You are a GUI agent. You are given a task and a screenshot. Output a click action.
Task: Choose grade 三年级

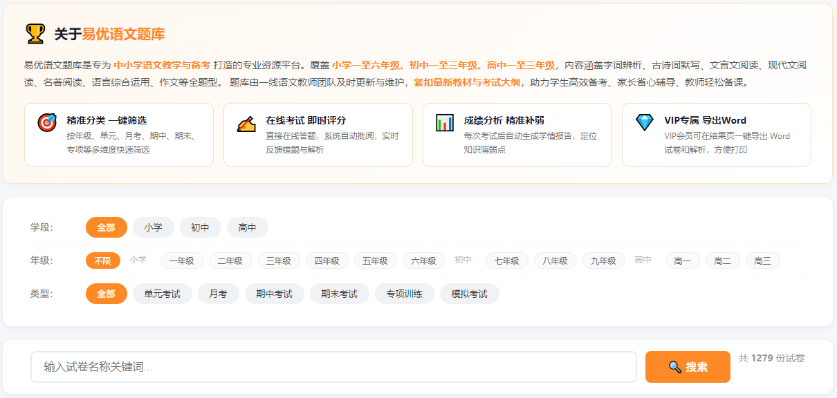(279, 260)
